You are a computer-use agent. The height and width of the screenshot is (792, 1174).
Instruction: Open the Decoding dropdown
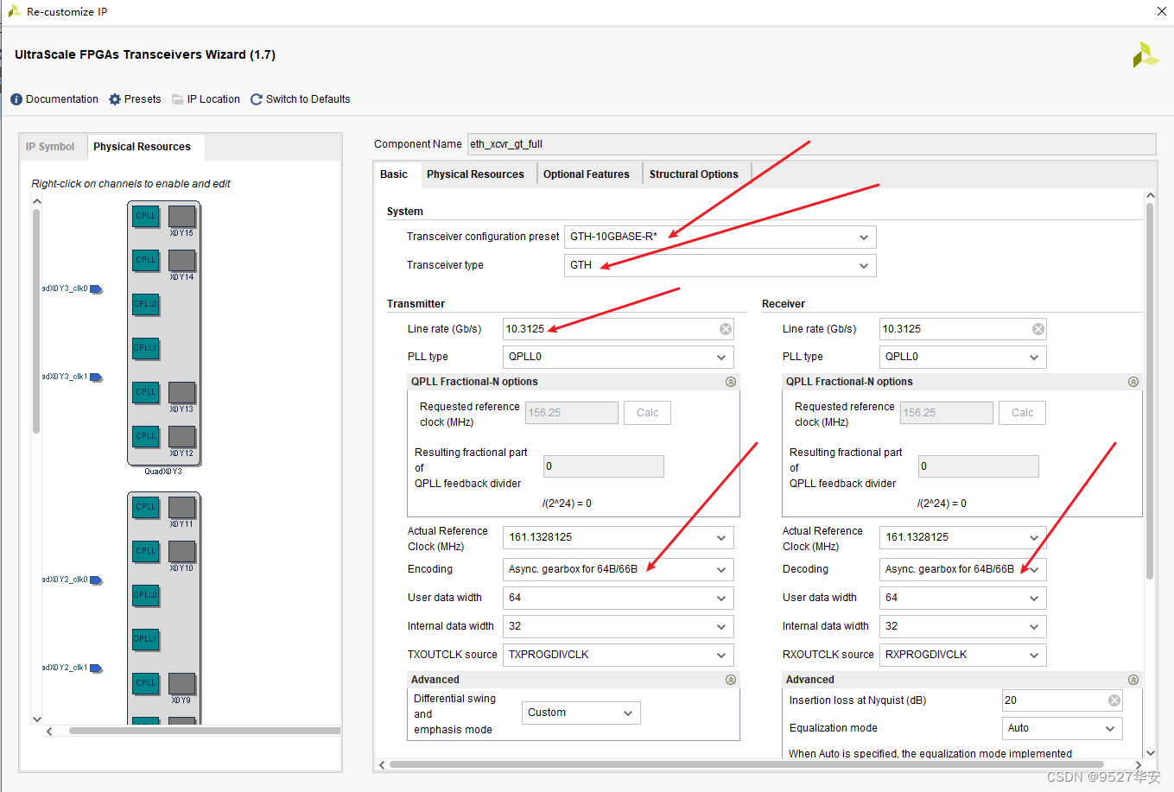click(963, 569)
